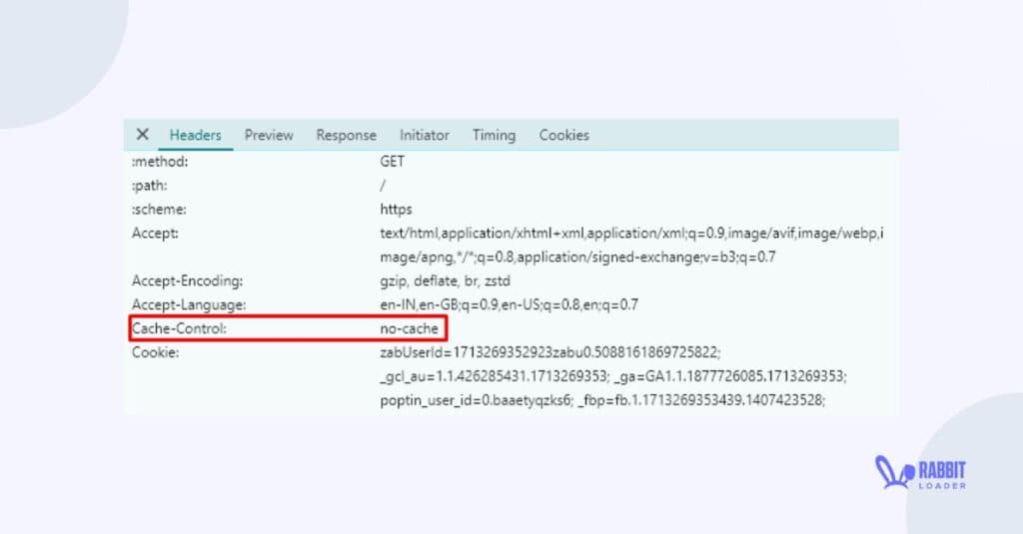This screenshot has width=1023, height=534.
Task: Click the :scheme: header name
Action: pyautogui.click(x=159, y=210)
